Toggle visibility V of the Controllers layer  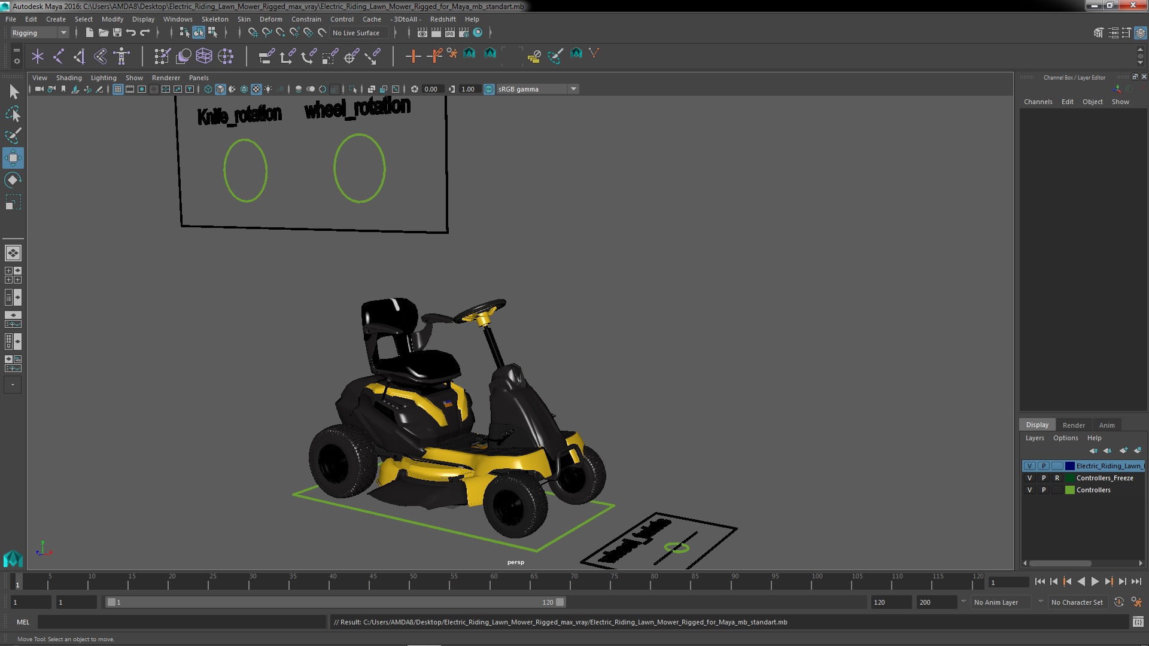[1029, 490]
